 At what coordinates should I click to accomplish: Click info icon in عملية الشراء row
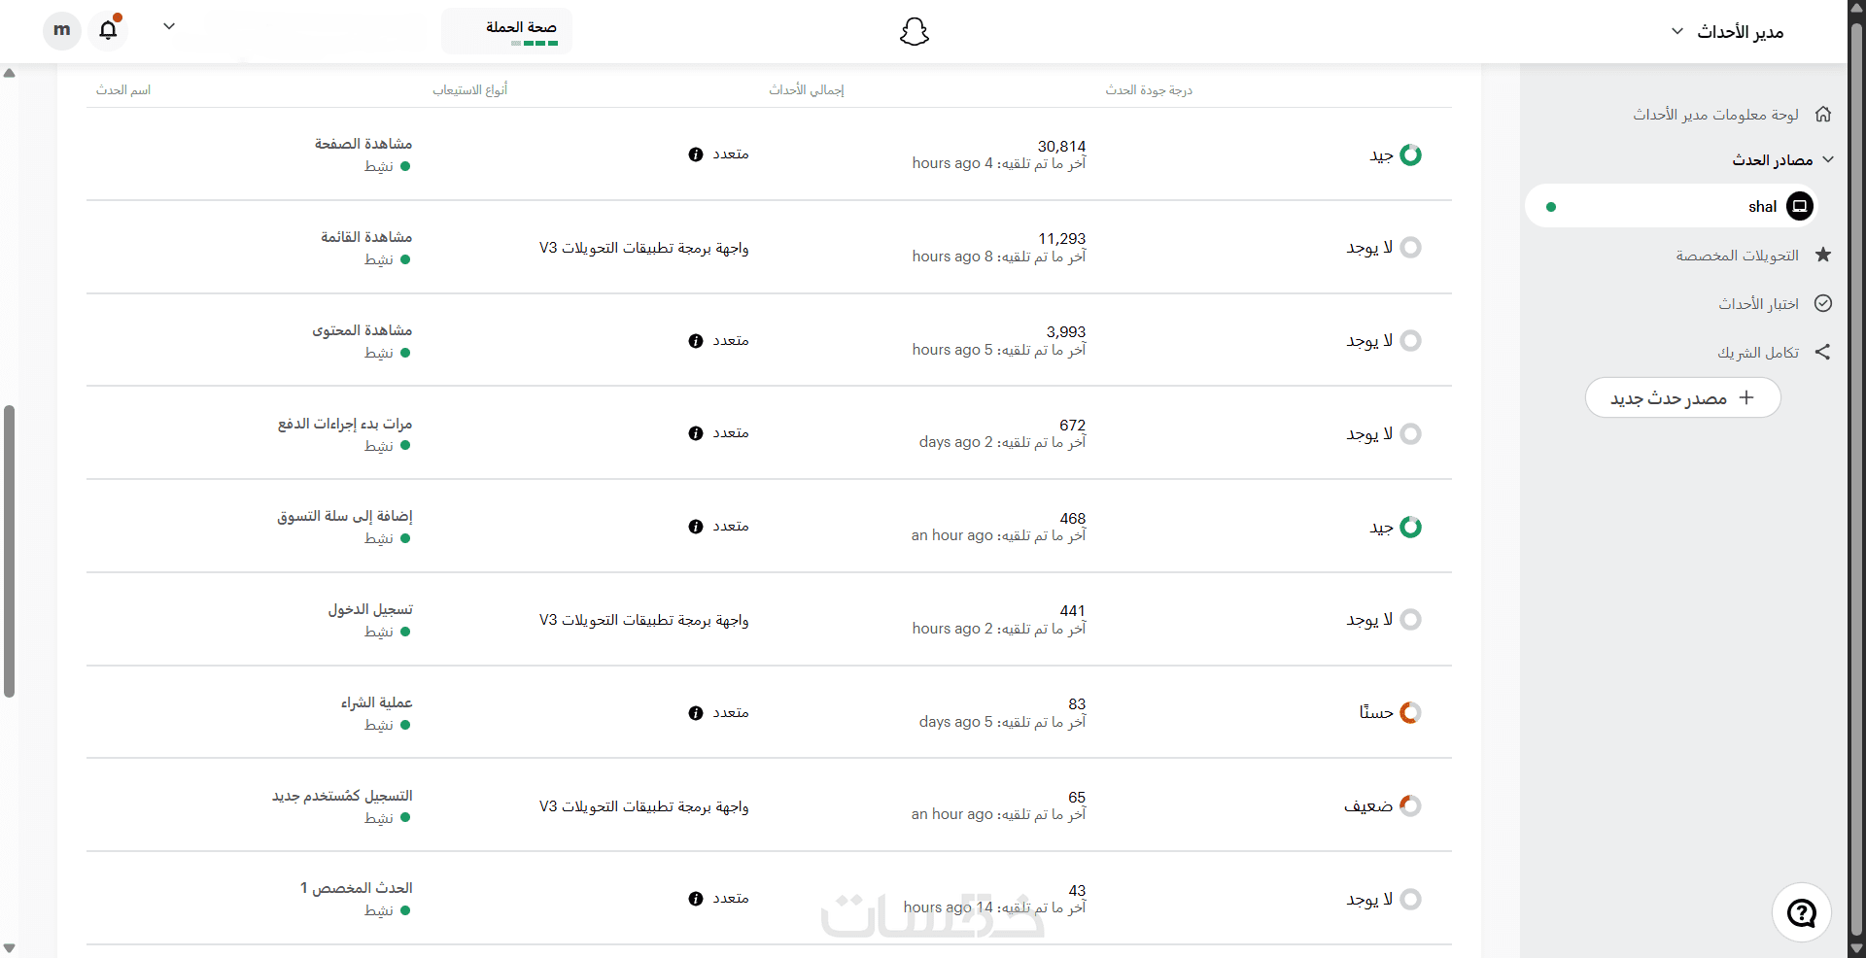(x=696, y=713)
